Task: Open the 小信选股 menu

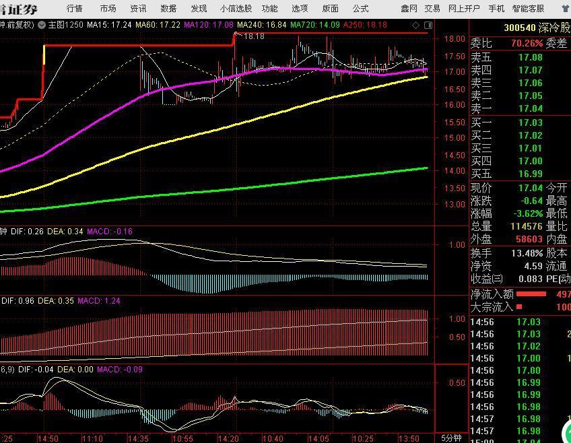Action: click(x=236, y=9)
